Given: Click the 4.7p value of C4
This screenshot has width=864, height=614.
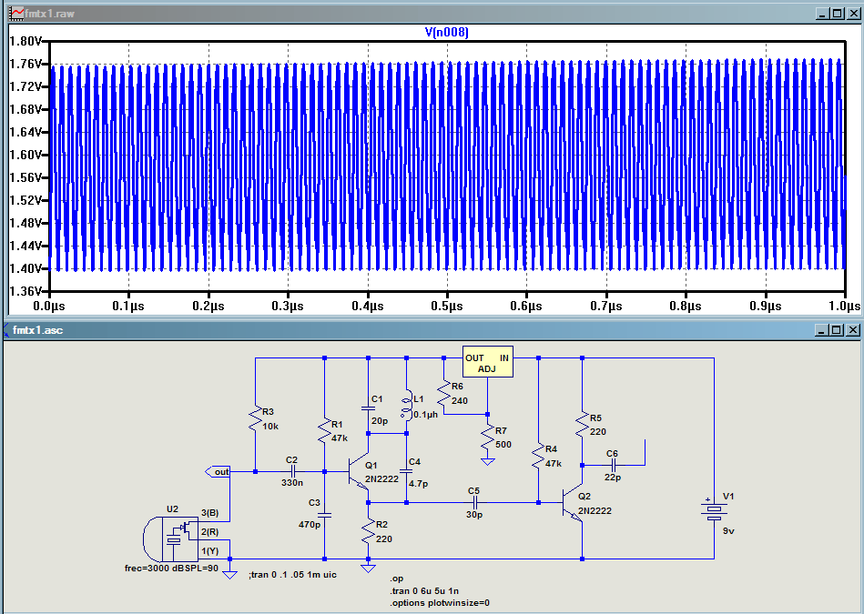Looking at the screenshot, I should pos(418,484).
